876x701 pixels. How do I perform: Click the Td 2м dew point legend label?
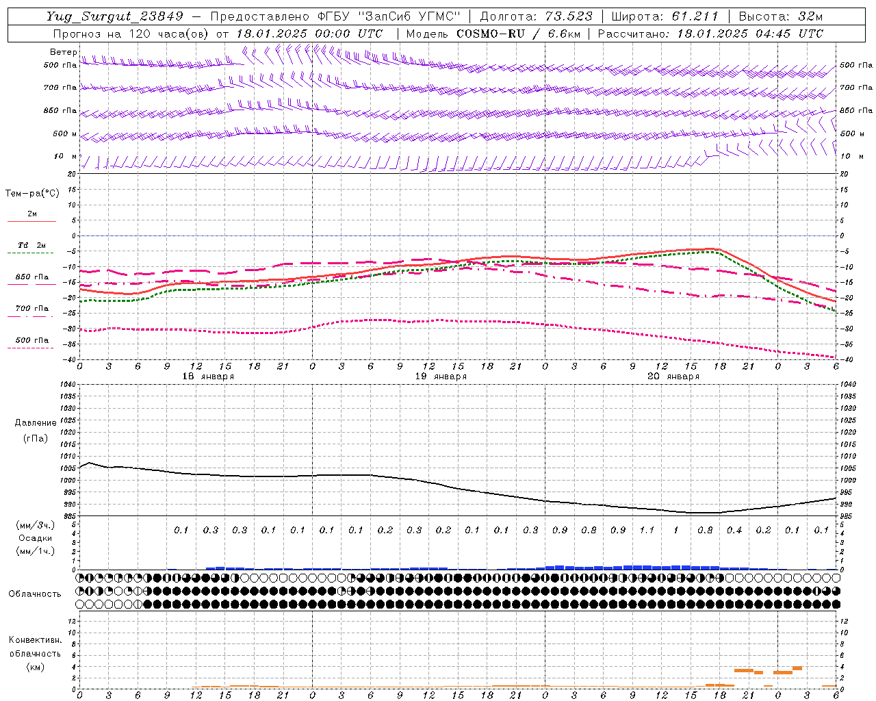[32, 245]
